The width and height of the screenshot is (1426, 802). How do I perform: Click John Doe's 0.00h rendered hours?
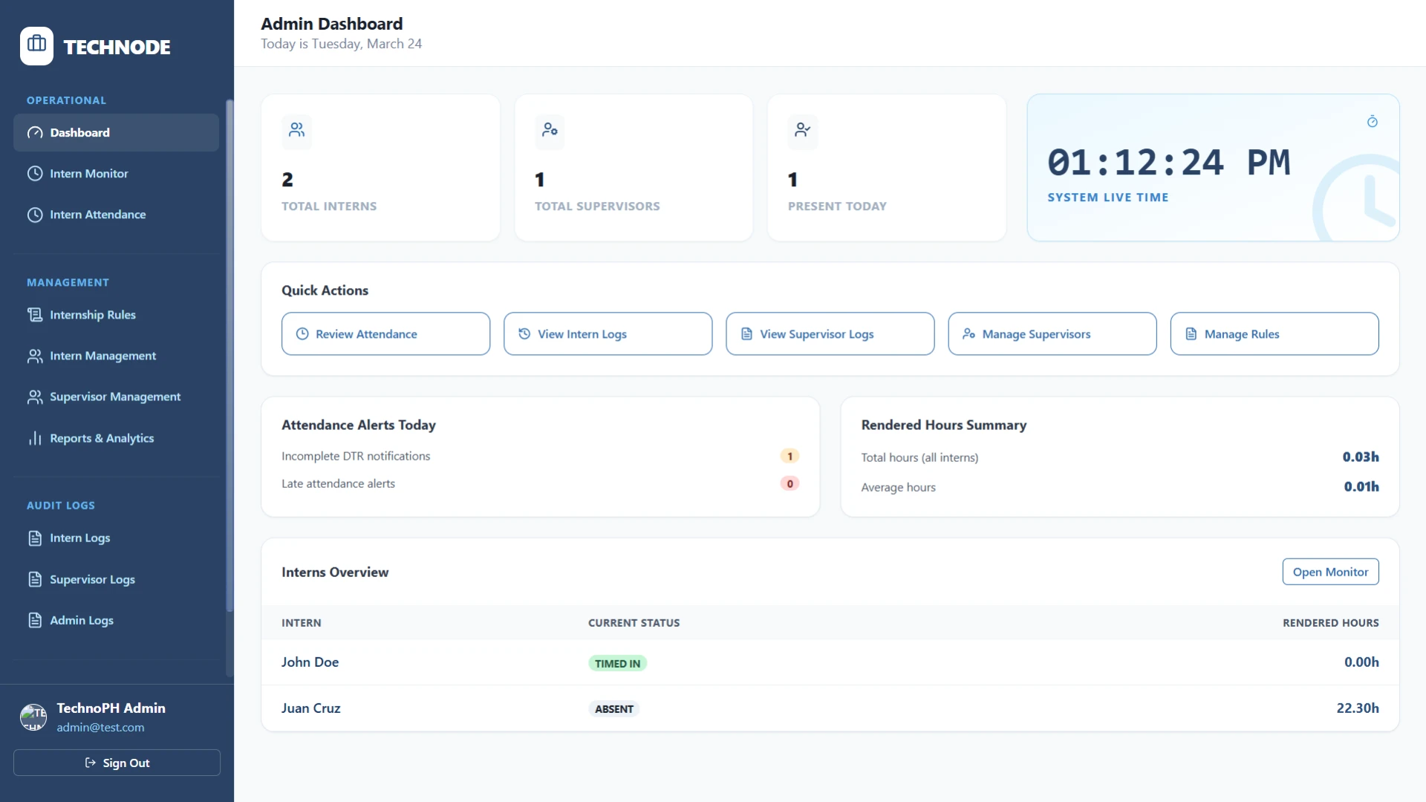point(1361,662)
